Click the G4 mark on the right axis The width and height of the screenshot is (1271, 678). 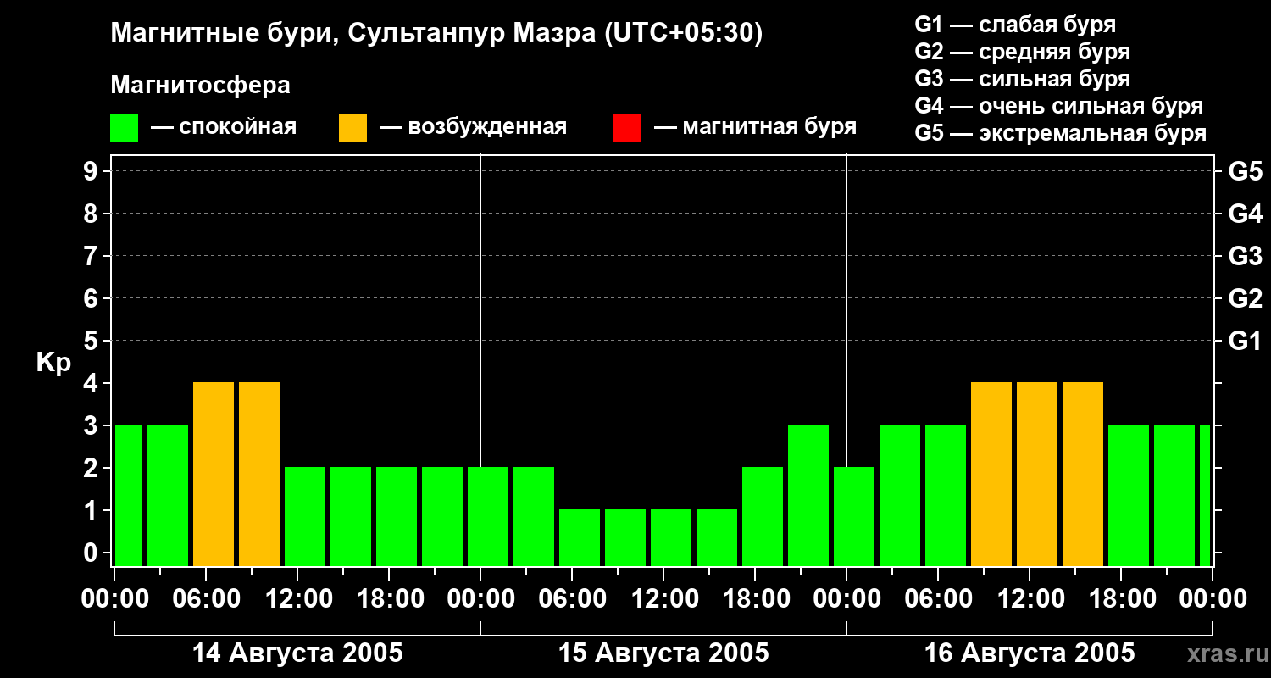click(1246, 214)
